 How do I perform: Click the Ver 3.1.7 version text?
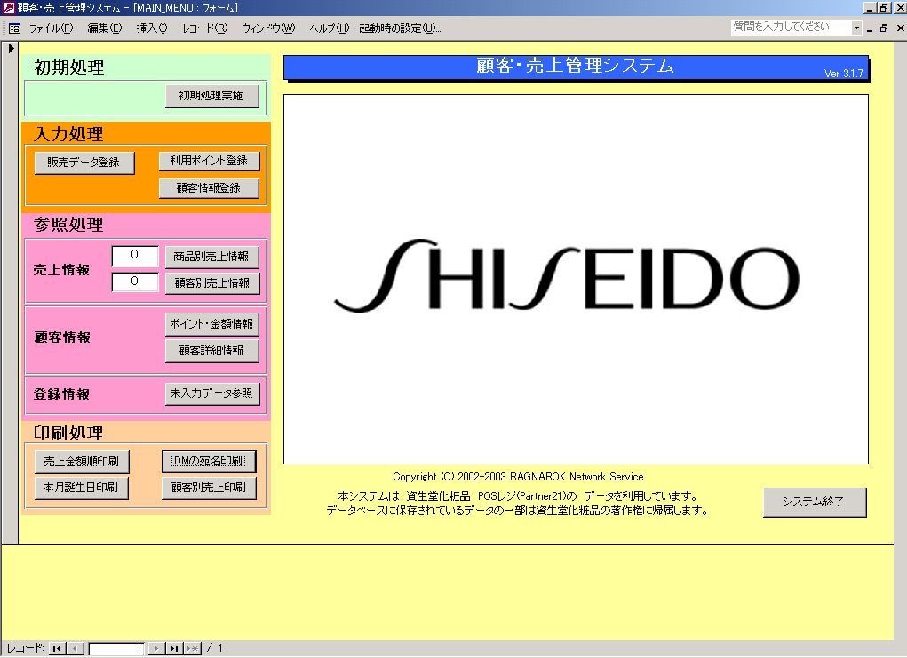843,74
